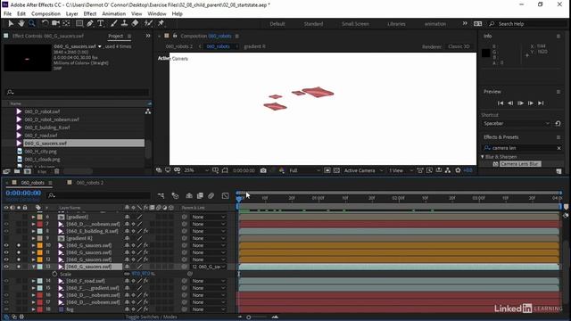This screenshot has height=321, width=571.
Task: Select the Brush tool
Action: click(x=113, y=23)
